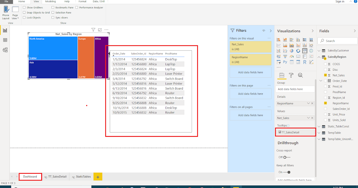358x188 pixels.
Task: Add a new page with the plus button
Action: coord(98,176)
